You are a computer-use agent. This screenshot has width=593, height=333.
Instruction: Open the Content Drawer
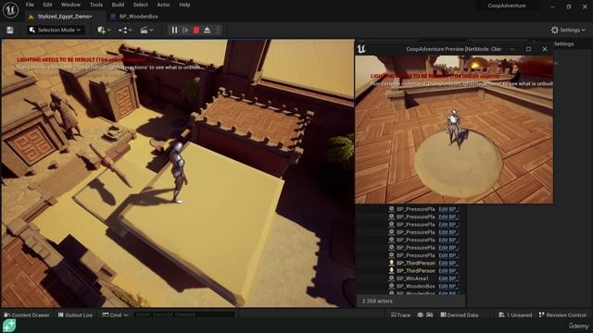(x=27, y=314)
